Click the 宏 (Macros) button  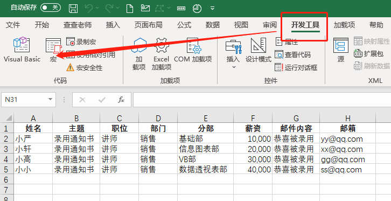tap(53, 50)
